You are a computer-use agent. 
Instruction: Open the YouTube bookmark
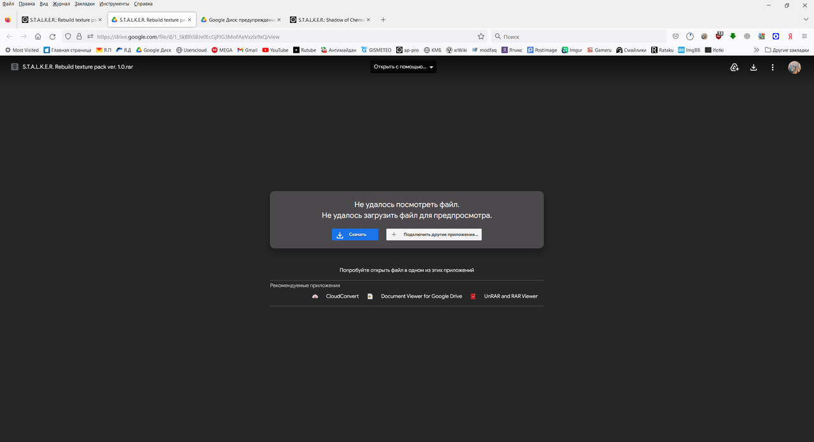pos(275,50)
